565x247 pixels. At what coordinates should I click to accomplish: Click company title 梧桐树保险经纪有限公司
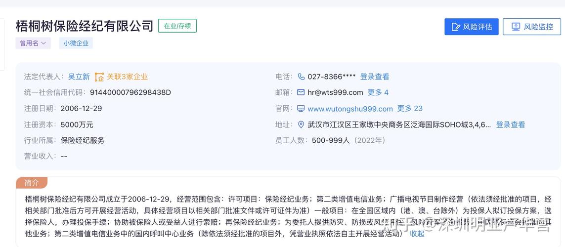tap(85, 26)
